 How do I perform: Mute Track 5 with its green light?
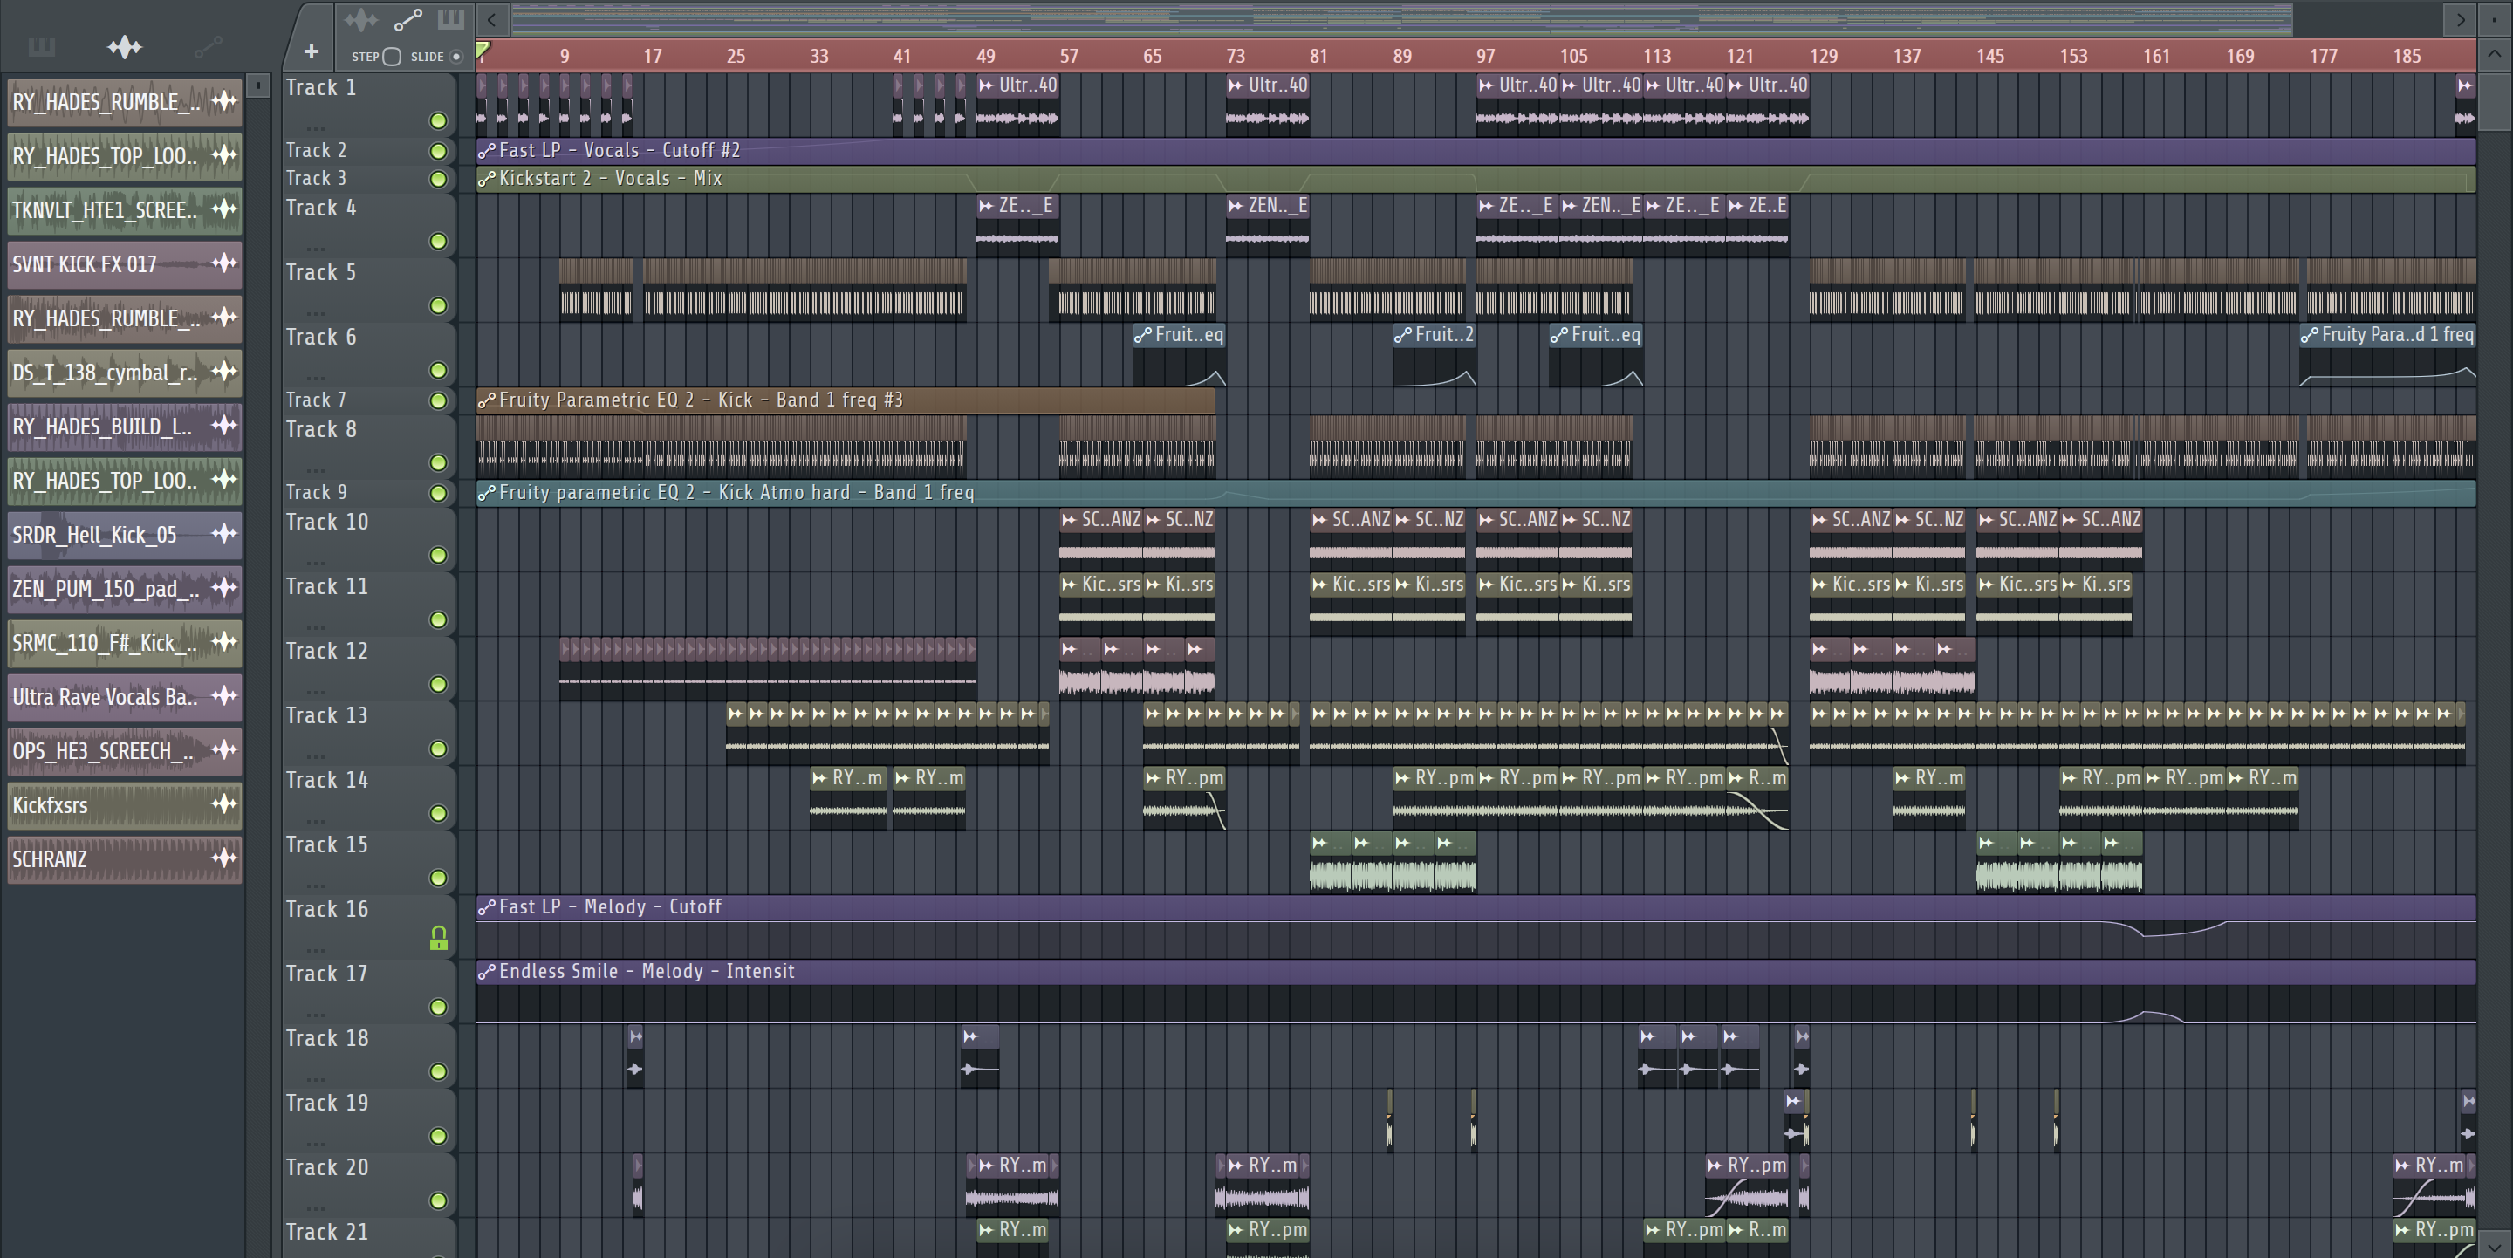pos(438,306)
